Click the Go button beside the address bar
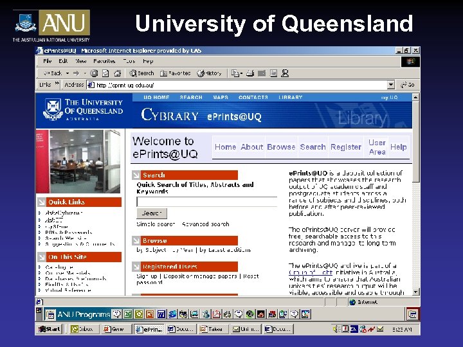Image resolution: width=463 pixels, height=347 pixels. coord(408,85)
